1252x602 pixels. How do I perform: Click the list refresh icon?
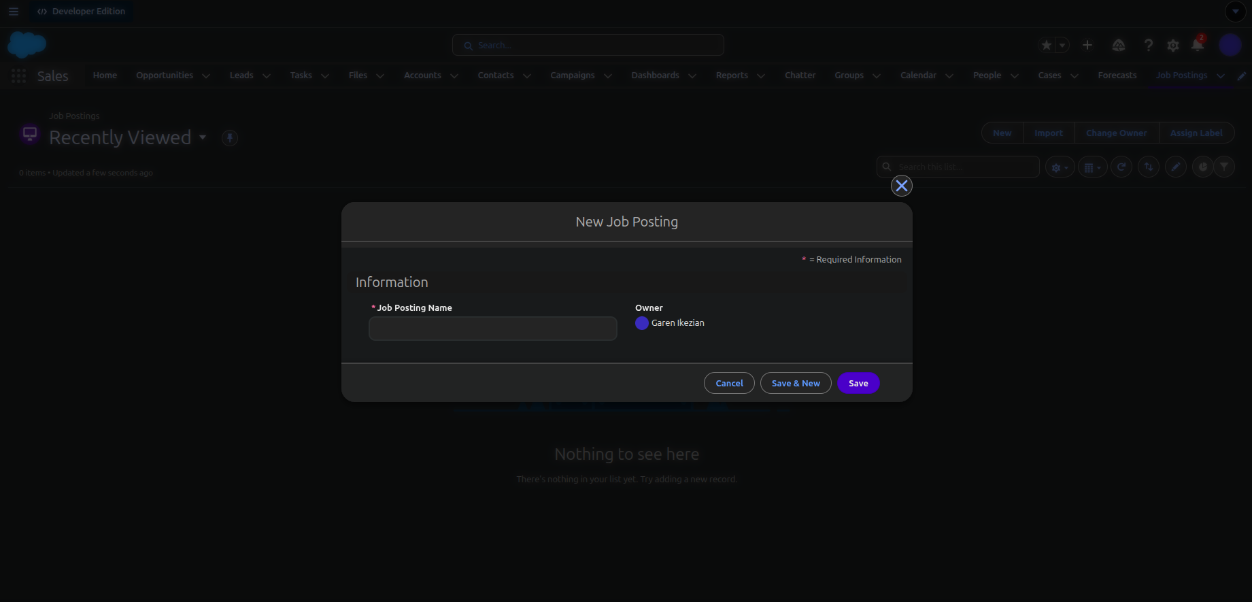(1121, 167)
